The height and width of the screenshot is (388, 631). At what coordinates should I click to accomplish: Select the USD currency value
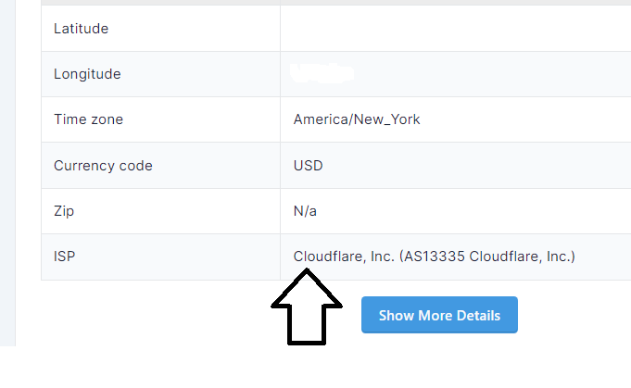tap(308, 166)
